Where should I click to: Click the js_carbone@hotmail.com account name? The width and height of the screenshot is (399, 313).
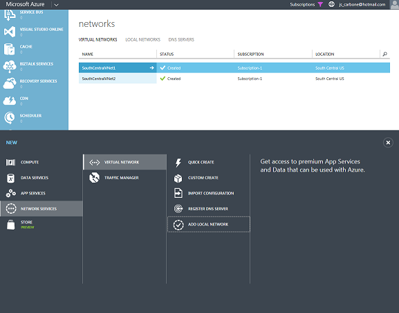point(362,5)
